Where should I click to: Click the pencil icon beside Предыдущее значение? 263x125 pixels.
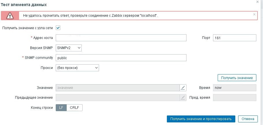coord(183,98)
